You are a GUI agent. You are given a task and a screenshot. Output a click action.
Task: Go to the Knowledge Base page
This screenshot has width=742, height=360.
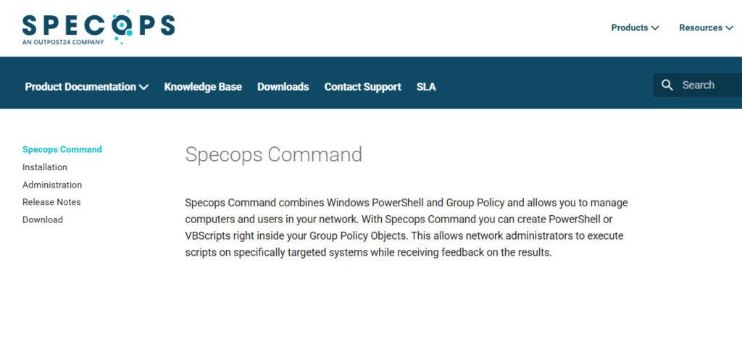click(x=203, y=87)
